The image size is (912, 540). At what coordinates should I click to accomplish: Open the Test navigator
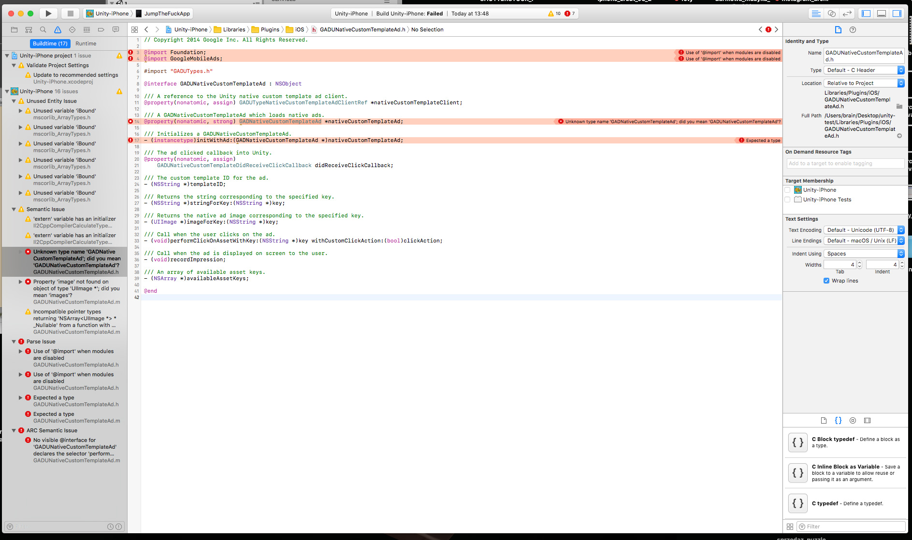72,29
